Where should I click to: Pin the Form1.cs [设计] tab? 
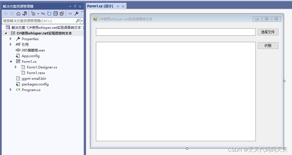[118, 7]
